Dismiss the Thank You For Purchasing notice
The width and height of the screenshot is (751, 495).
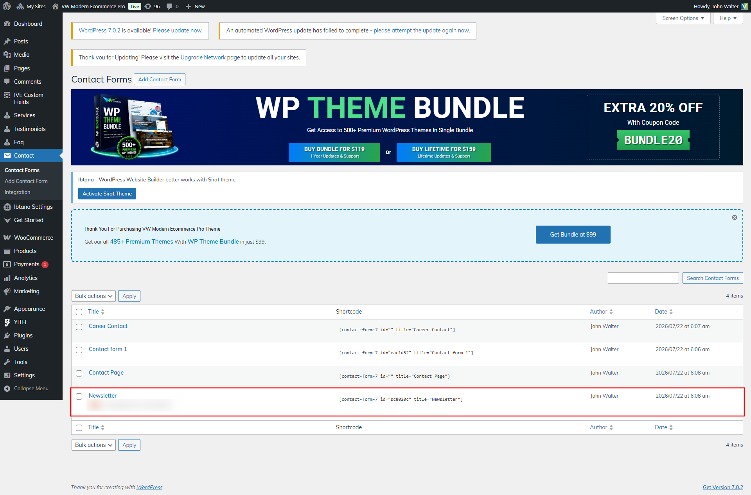coord(735,217)
